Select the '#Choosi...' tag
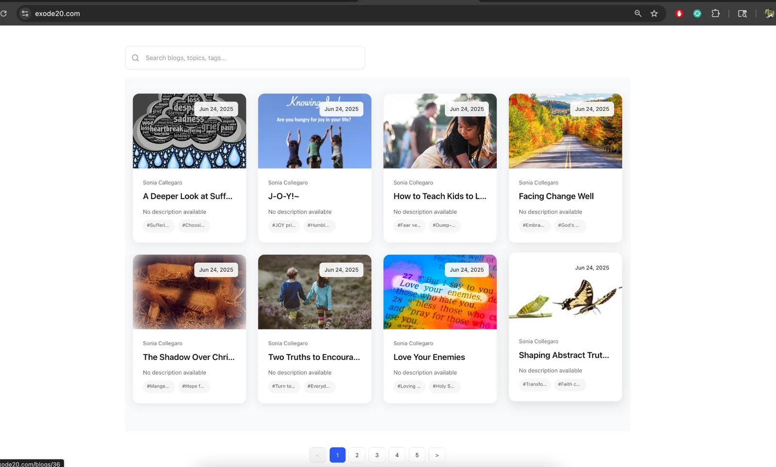 coord(193,225)
